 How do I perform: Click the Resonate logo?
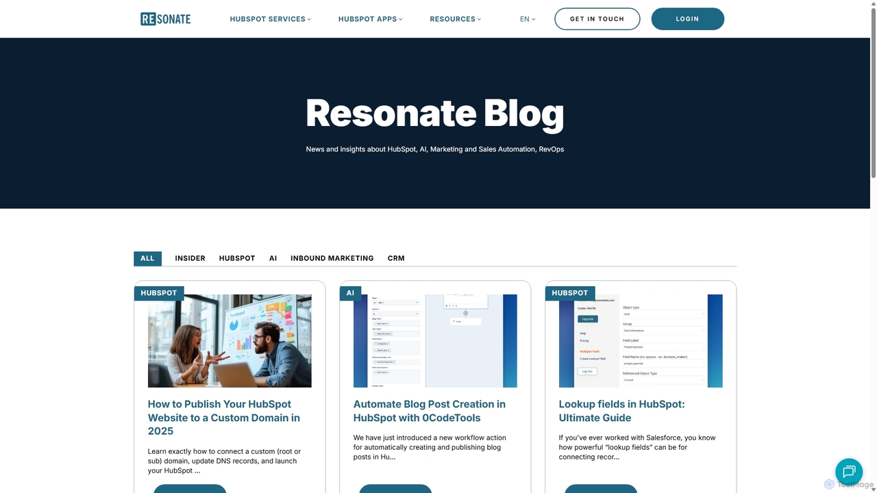pyautogui.click(x=166, y=19)
